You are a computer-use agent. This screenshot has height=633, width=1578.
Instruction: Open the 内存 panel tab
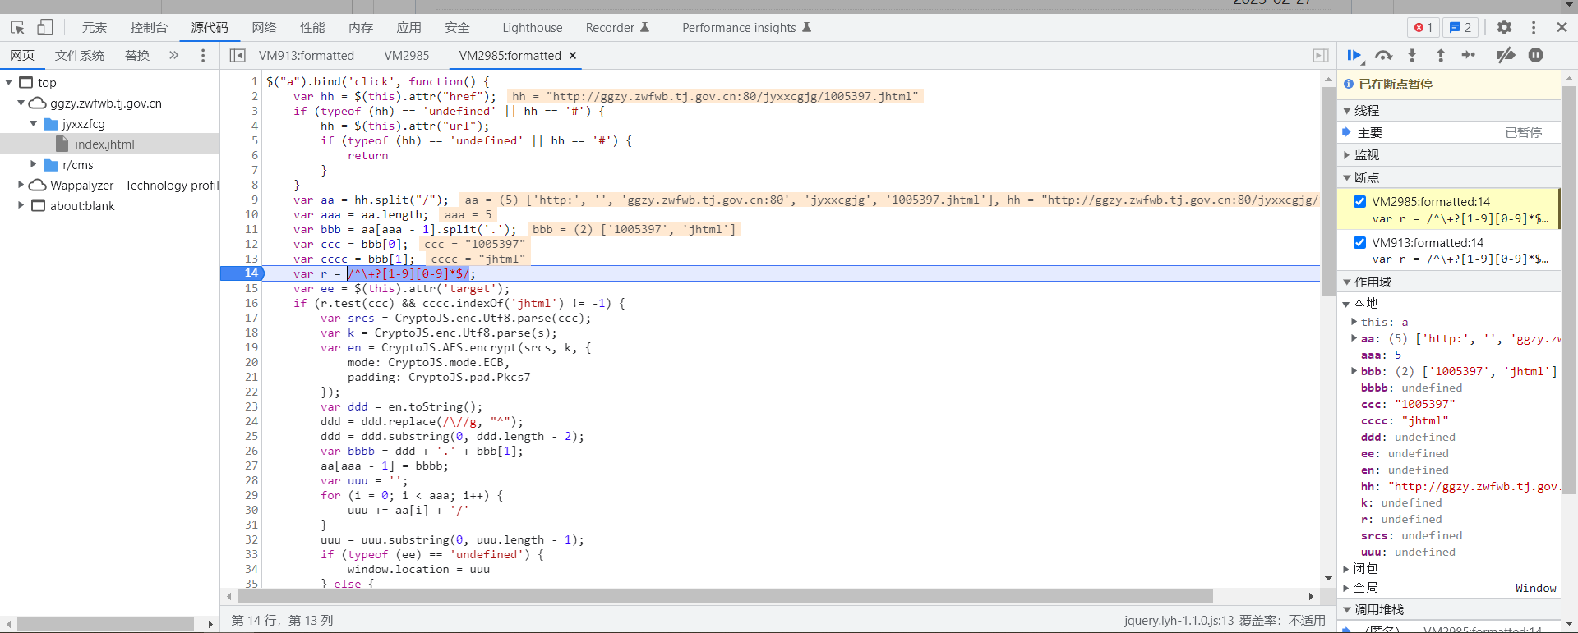pos(361,28)
